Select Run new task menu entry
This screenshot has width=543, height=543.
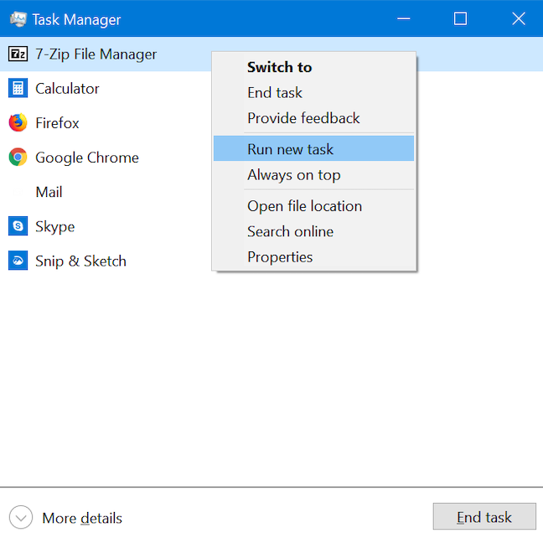(x=313, y=148)
